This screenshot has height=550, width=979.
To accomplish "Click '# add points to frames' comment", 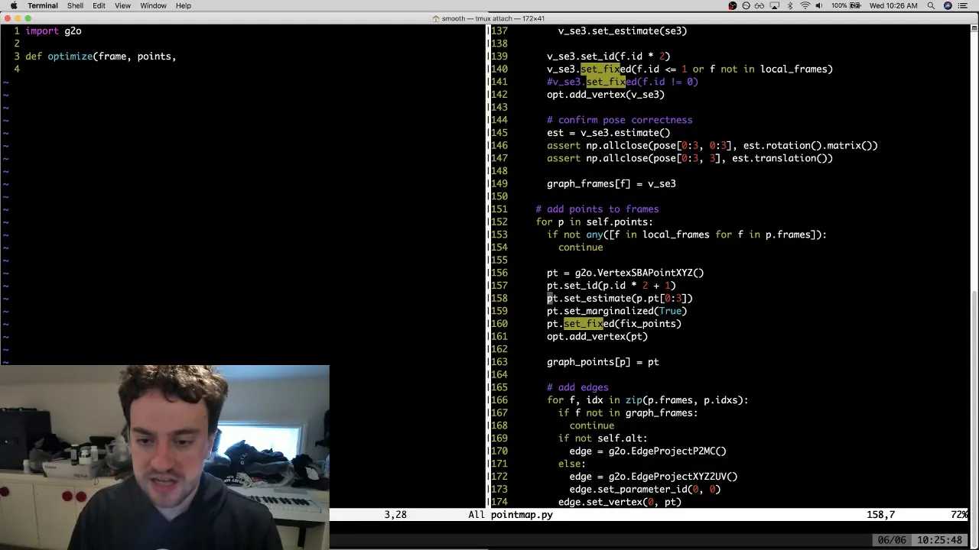I will tap(597, 209).
